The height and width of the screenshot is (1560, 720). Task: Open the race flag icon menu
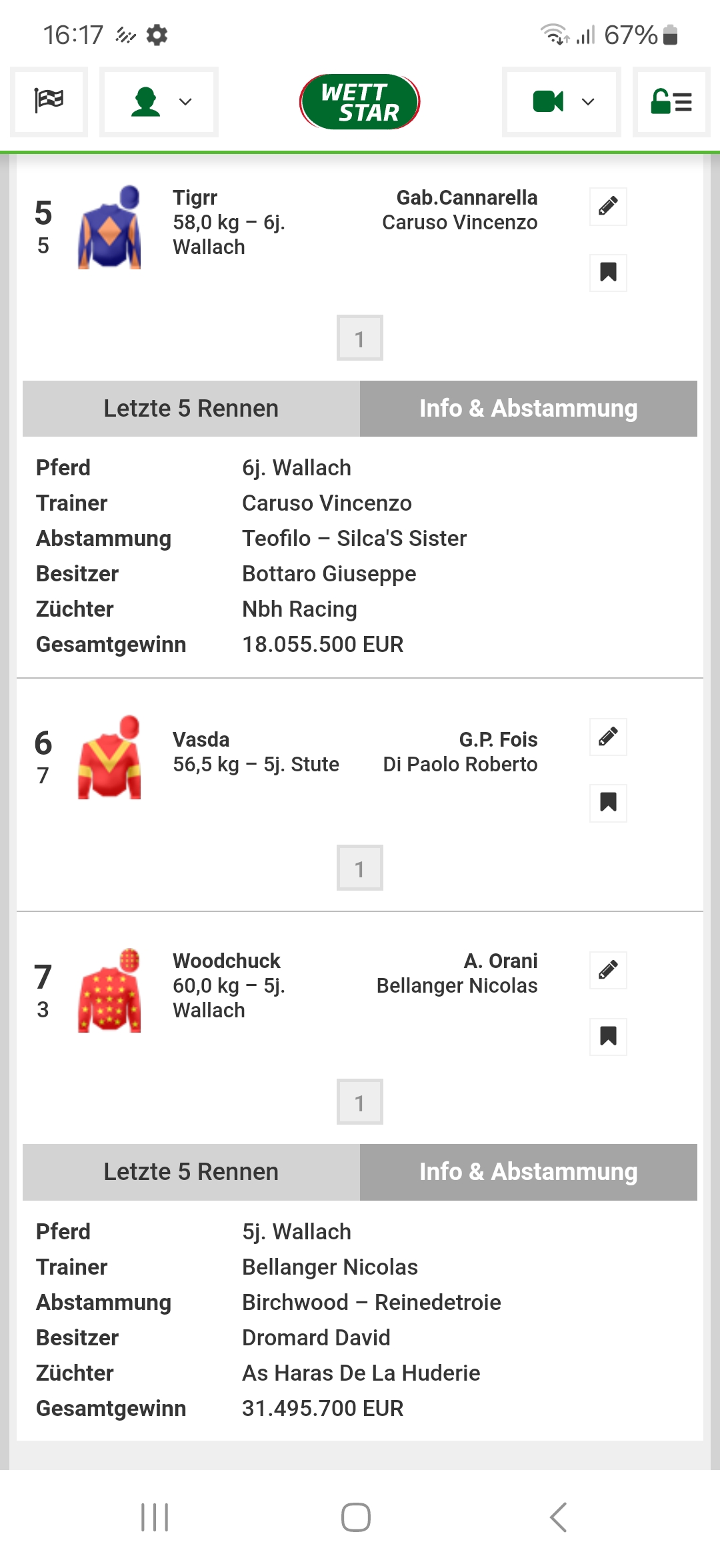[49, 102]
